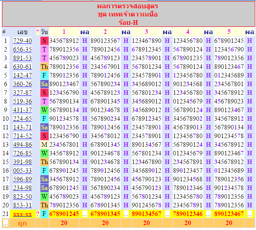Open the 143-71 number link
This screenshot has height=230, width=256.
(x=22, y=127)
